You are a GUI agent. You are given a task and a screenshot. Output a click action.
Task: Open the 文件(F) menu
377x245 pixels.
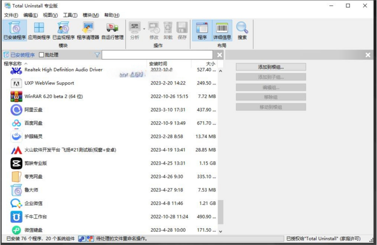coord(11,15)
